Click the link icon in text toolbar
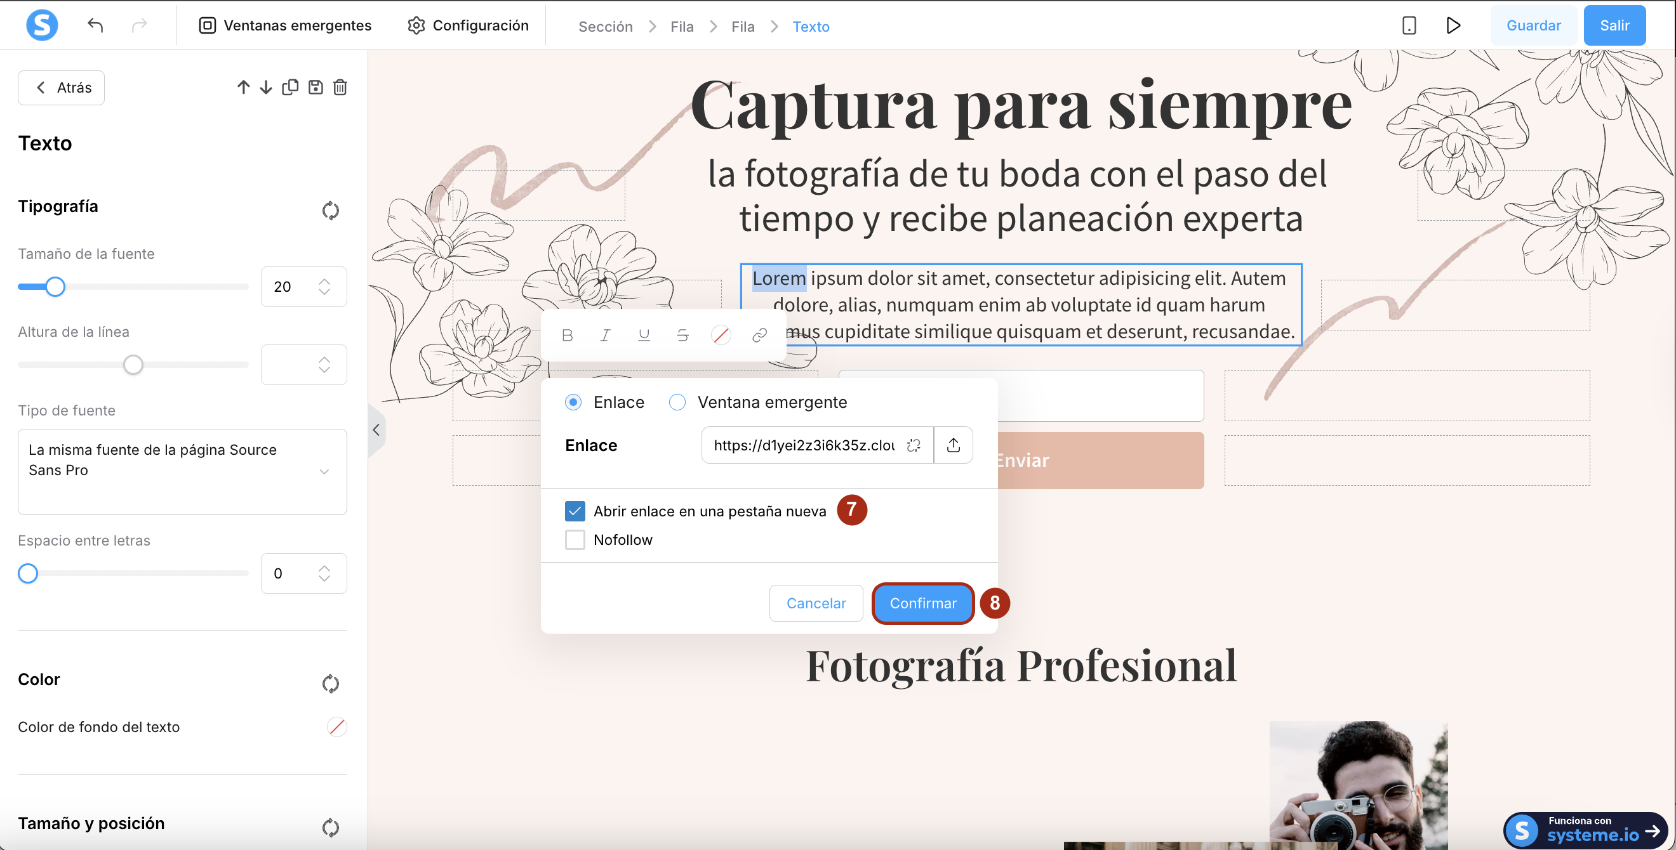The width and height of the screenshot is (1676, 850). coord(759,336)
